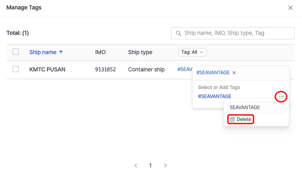Close the Manage Tags dialog
Screen dimensions: 302x181
pos(290,8)
